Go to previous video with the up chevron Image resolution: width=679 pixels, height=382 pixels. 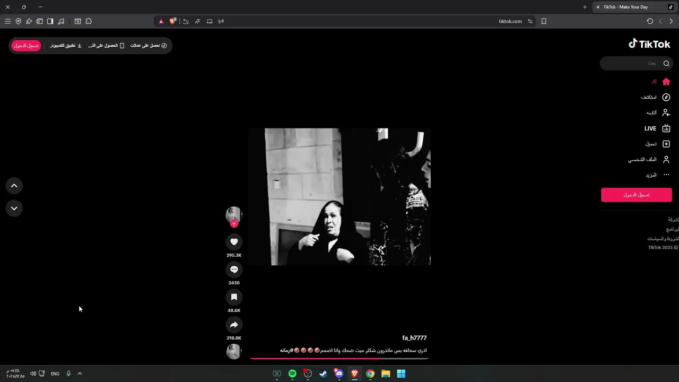(x=14, y=186)
